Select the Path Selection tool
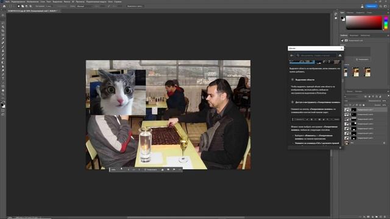The height and width of the screenshot is (219, 390). point(3,83)
